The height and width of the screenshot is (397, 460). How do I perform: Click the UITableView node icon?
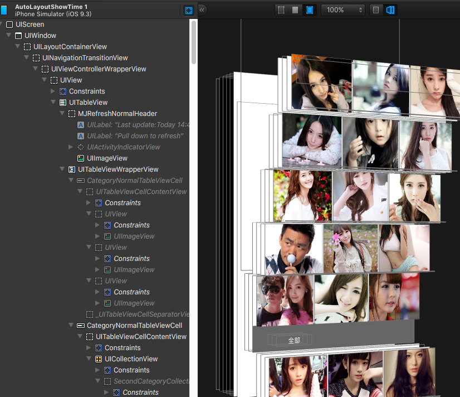click(x=63, y=103)
